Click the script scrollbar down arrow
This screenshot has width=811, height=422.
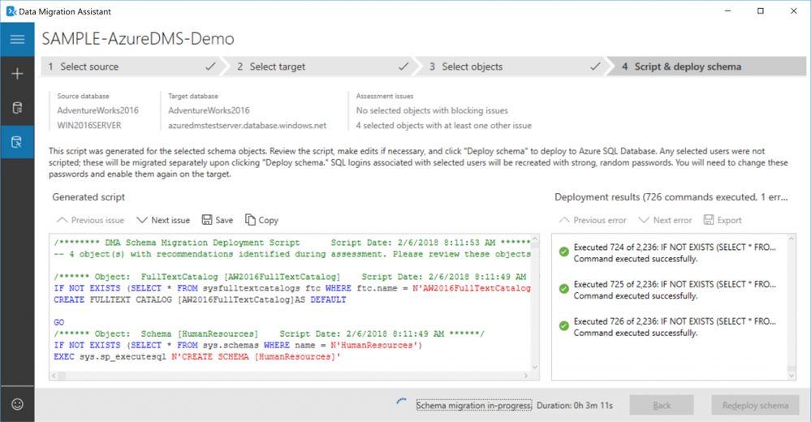coord(535,367)
